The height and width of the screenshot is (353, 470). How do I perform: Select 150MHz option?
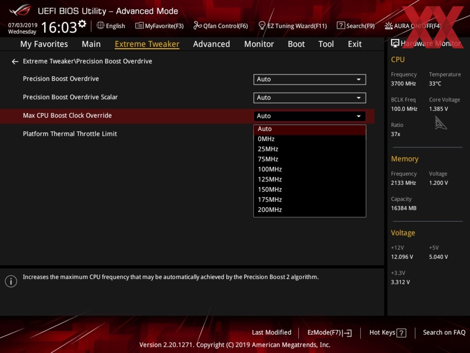tap(310, 190)
